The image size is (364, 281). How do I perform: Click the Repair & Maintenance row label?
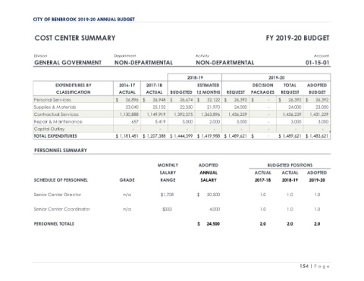[58, 122]
